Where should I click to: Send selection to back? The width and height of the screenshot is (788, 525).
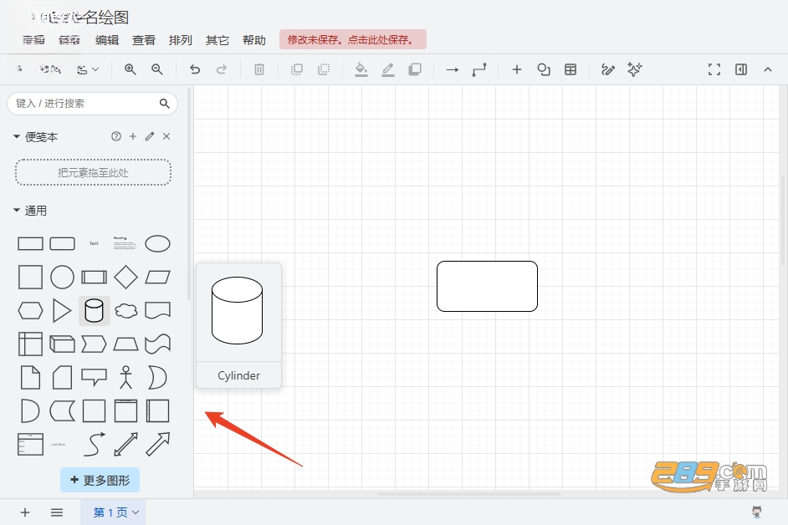point(324,69)
